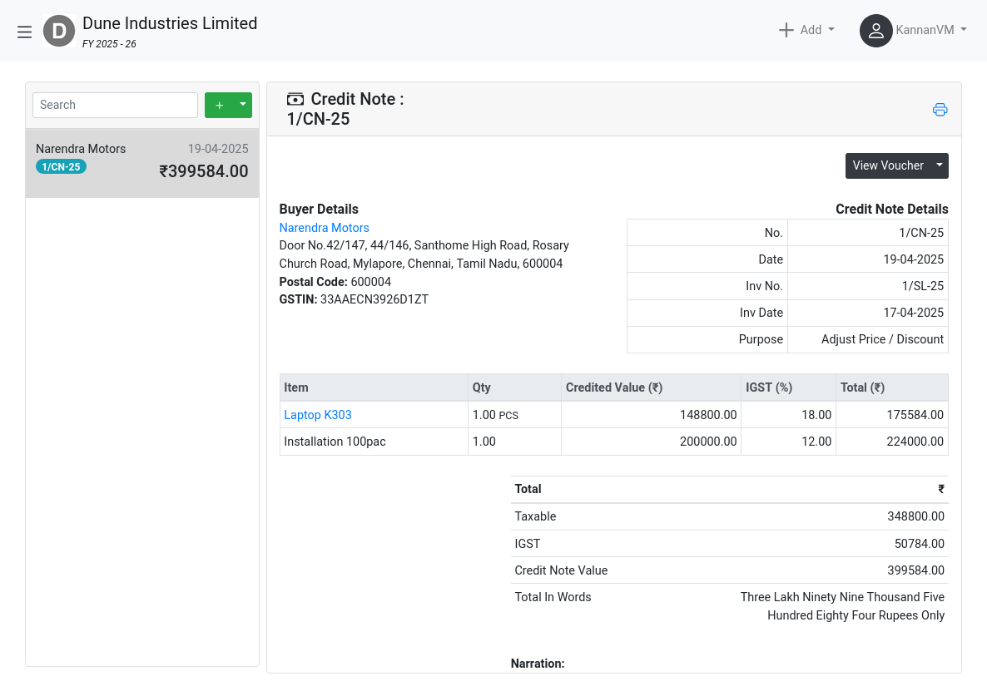Click the FY 2025 - 26 label
This screenshot has height=696, width=987.
pyautogui.click(x=110, y=44)
